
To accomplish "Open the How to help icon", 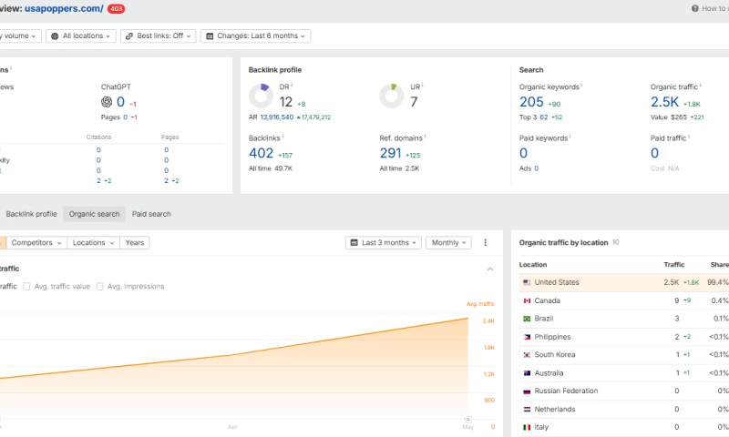I will pos(694,8).
